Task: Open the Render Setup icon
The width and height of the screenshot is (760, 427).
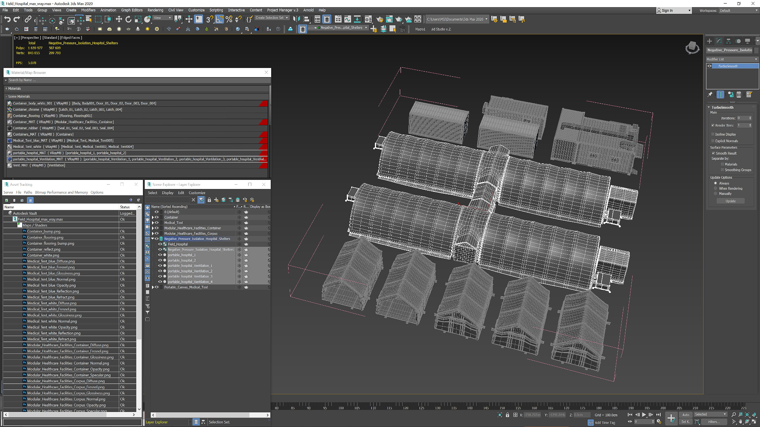Action: 380,19
